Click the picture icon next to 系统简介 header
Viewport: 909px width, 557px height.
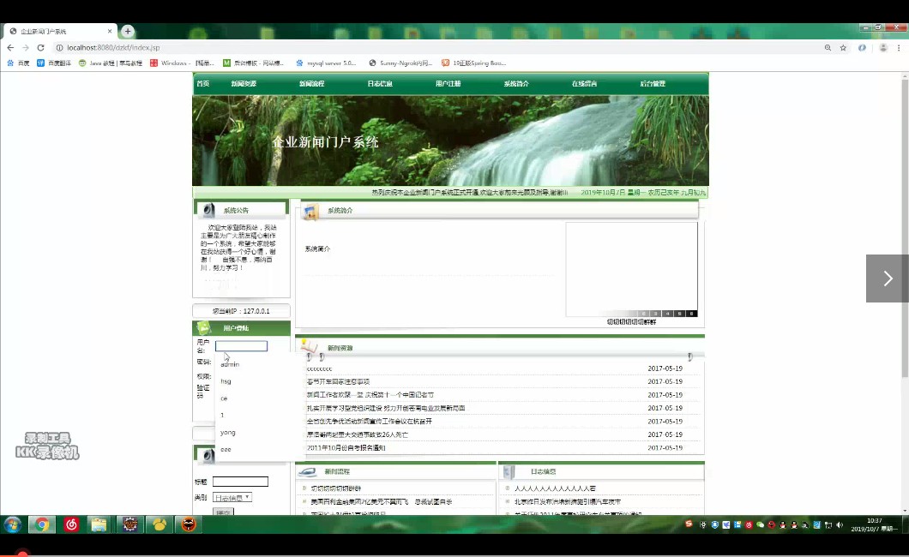[311, 212]
